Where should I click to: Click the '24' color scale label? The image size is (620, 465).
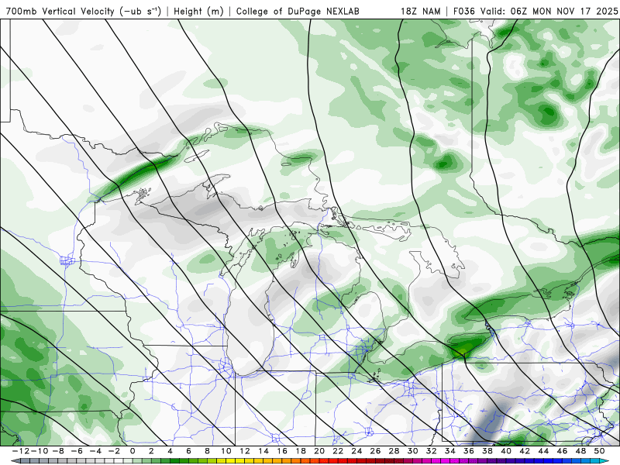(x=356, y=451)
